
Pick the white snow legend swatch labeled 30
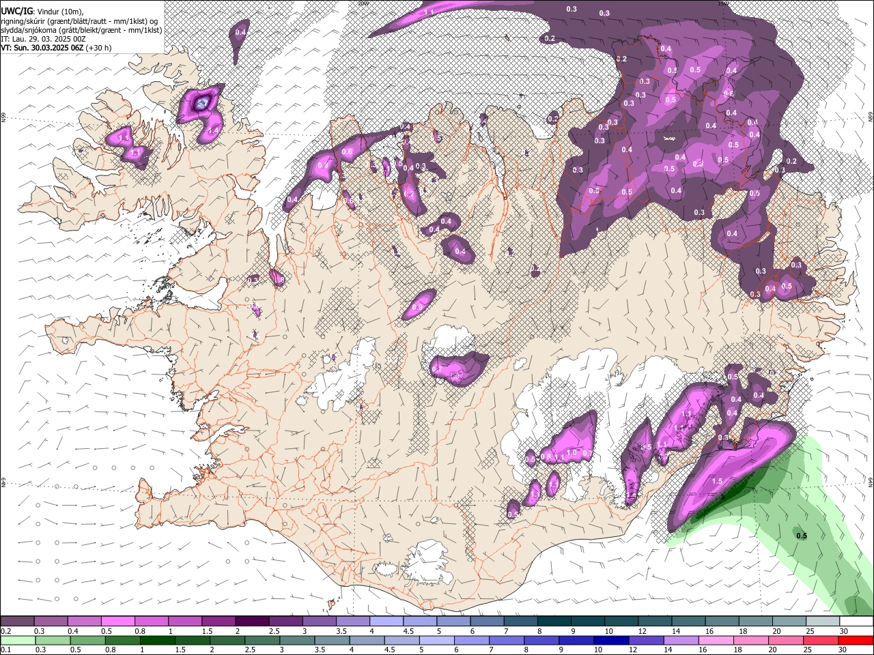(x=856, y=622)
